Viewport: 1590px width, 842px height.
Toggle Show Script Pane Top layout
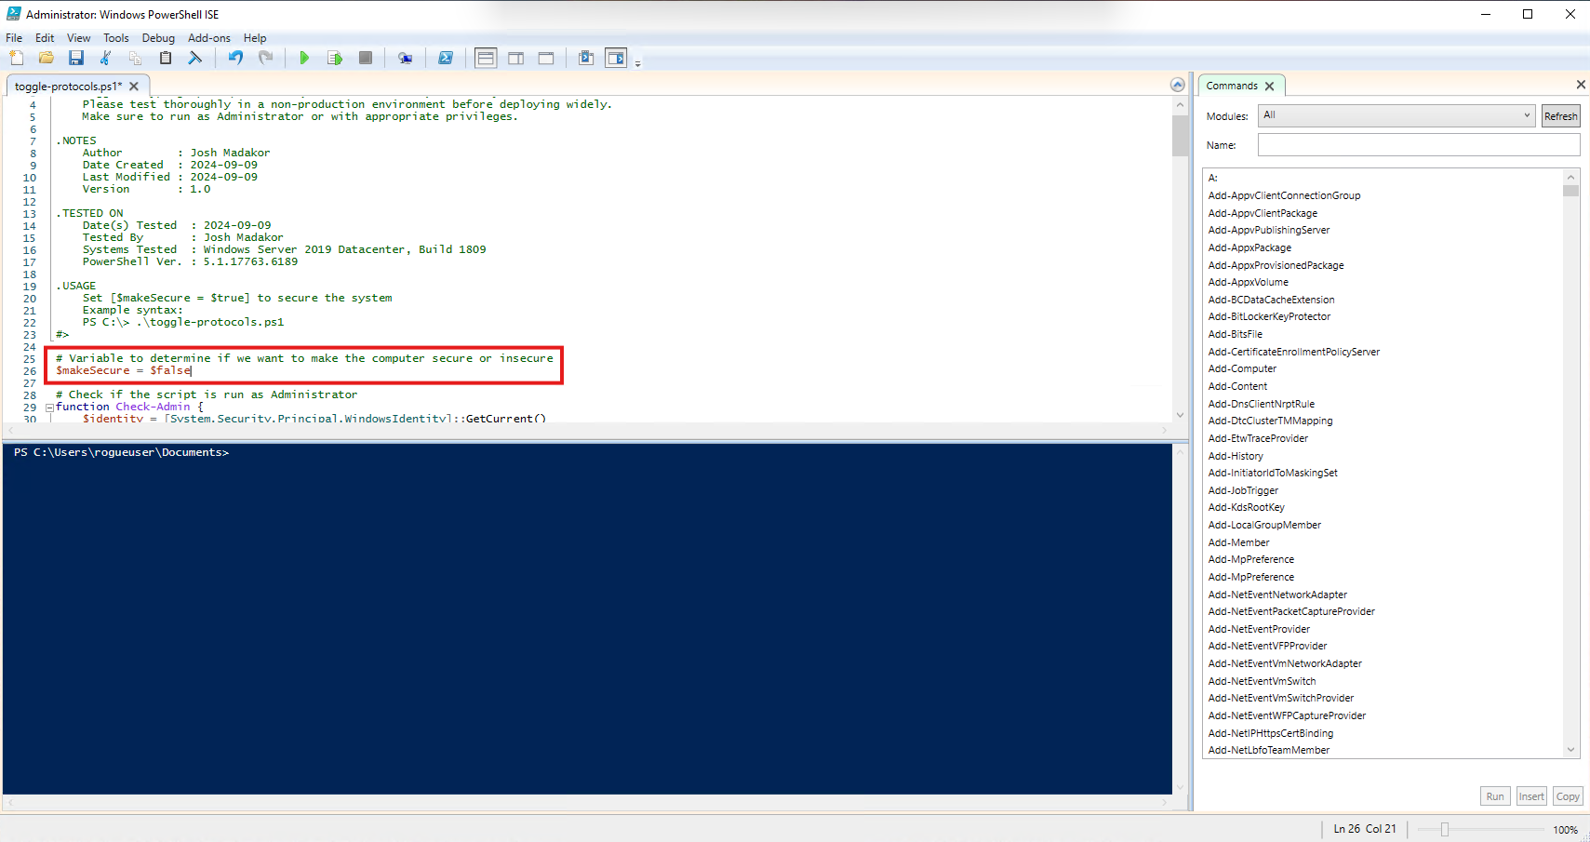pyautogui.click(x=486, y=58)
